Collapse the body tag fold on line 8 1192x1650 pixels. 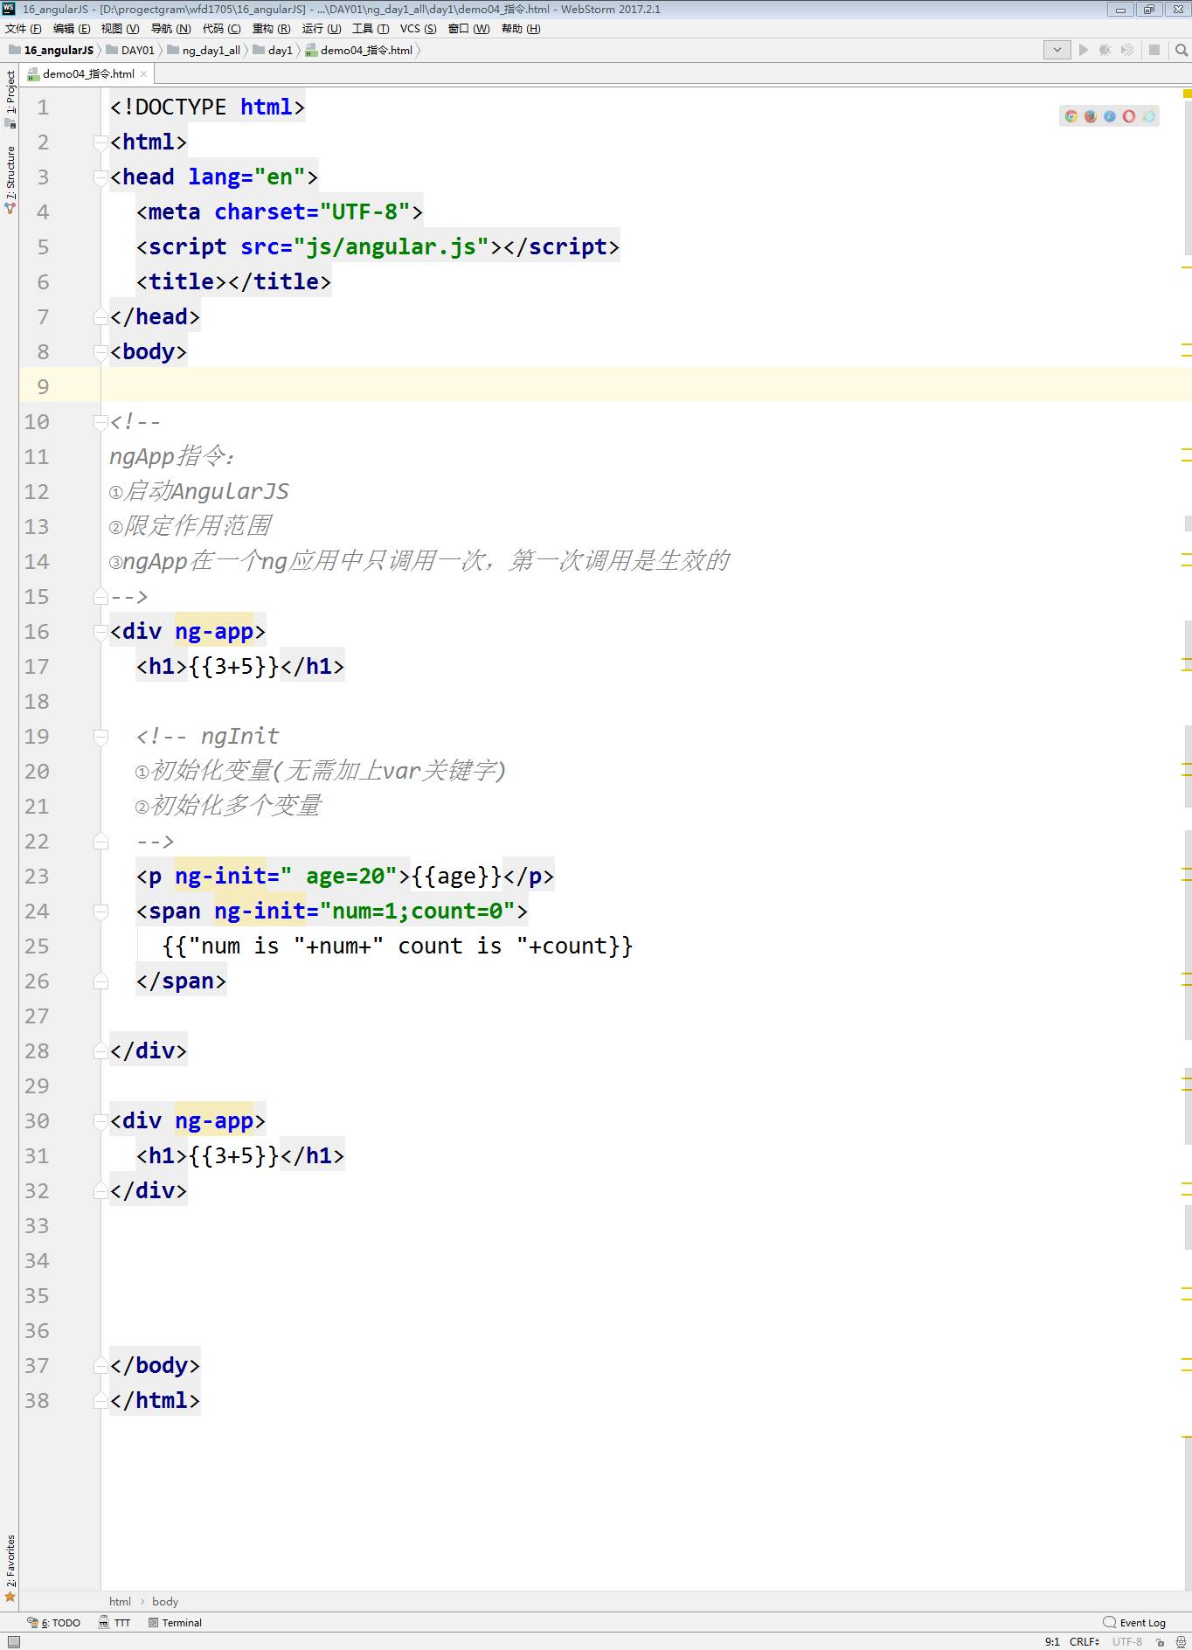tap(100, 352)
